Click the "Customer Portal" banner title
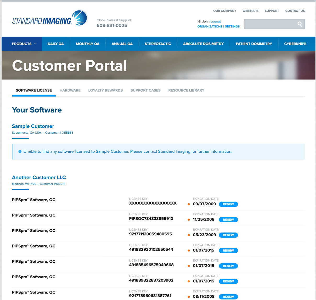316x300 pixels. click(x=70, y=66)
